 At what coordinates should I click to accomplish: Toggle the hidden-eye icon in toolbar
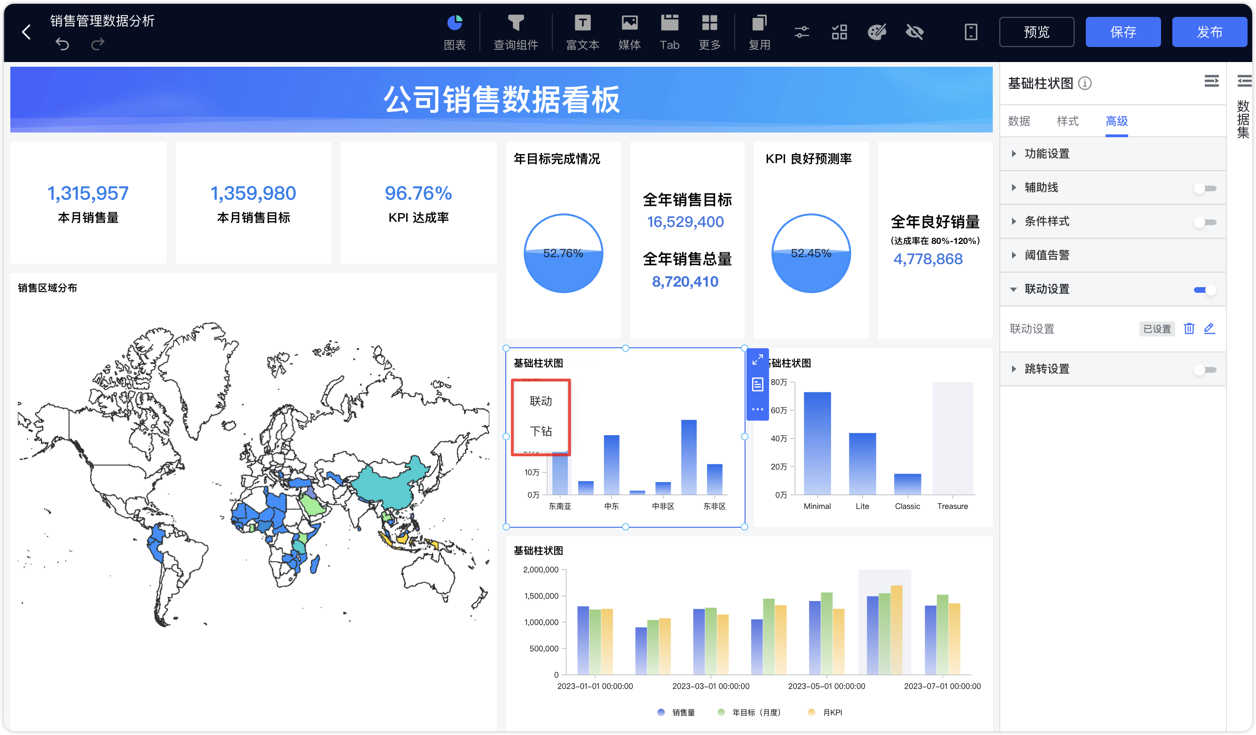click(x=915, y=32)
